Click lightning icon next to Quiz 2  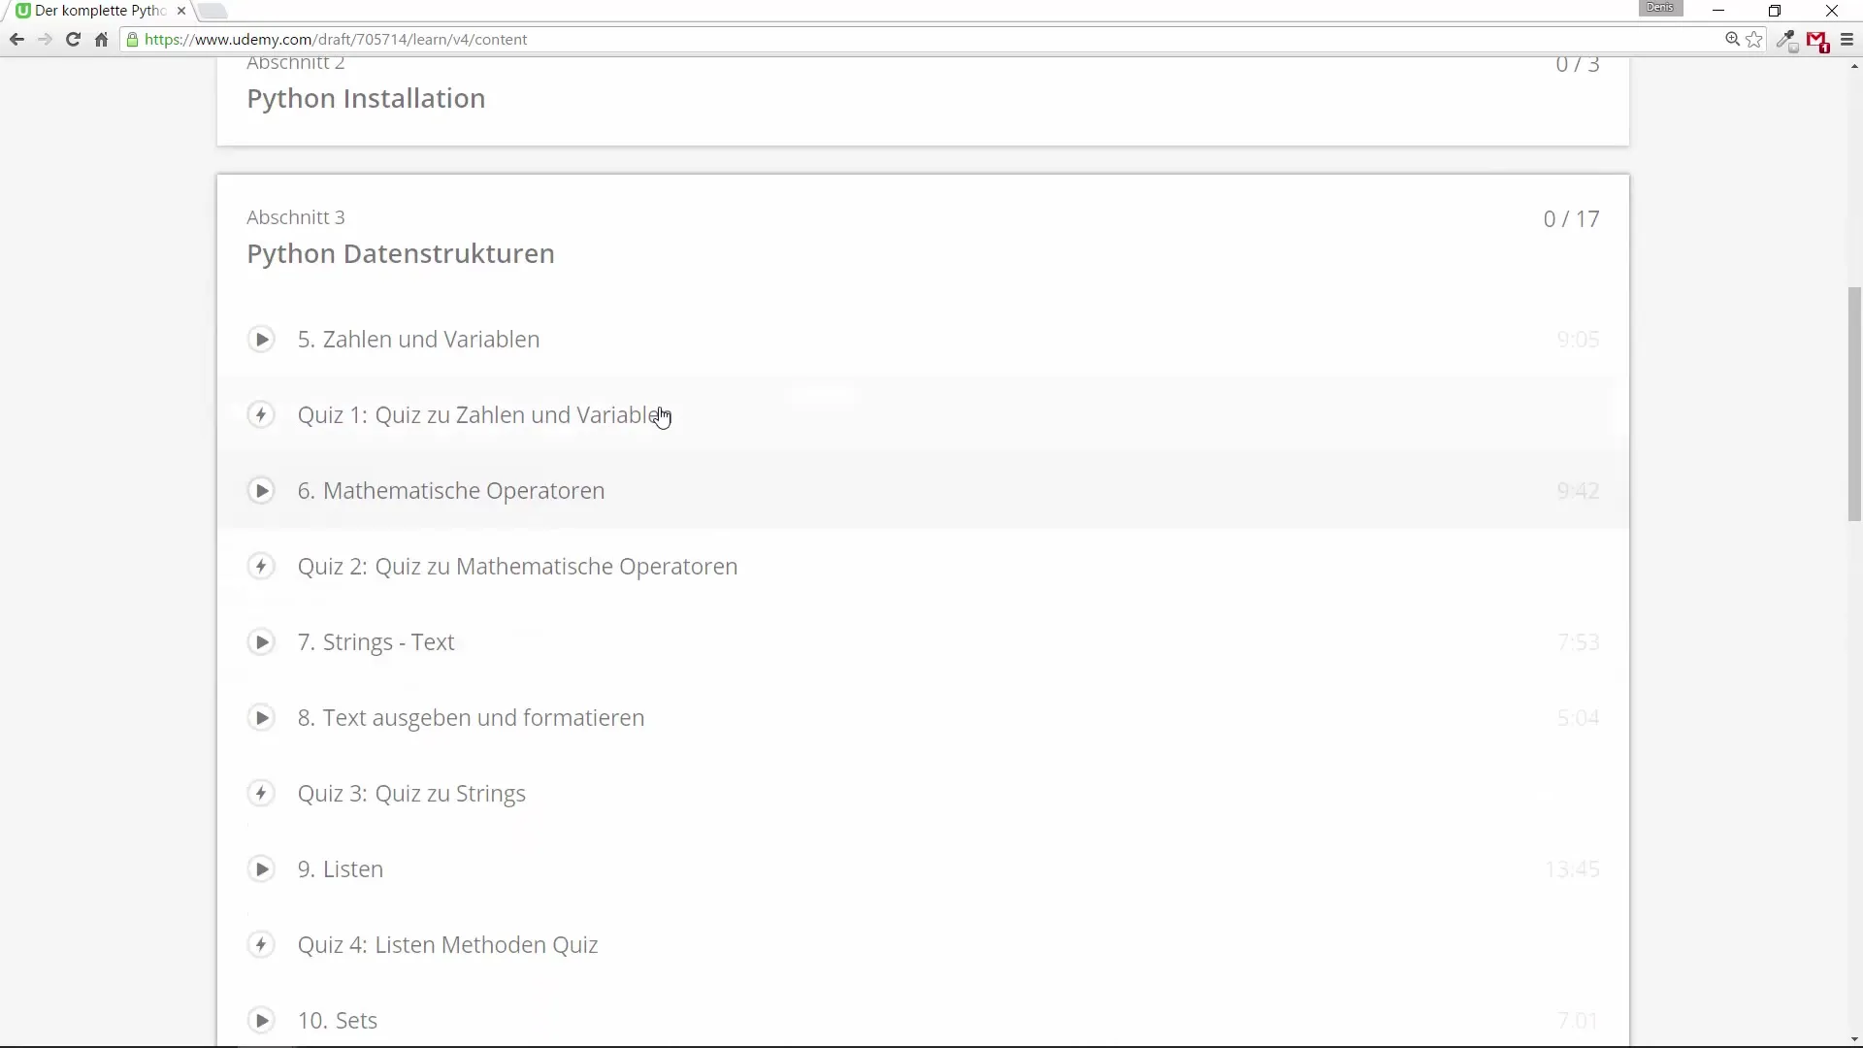261,567
